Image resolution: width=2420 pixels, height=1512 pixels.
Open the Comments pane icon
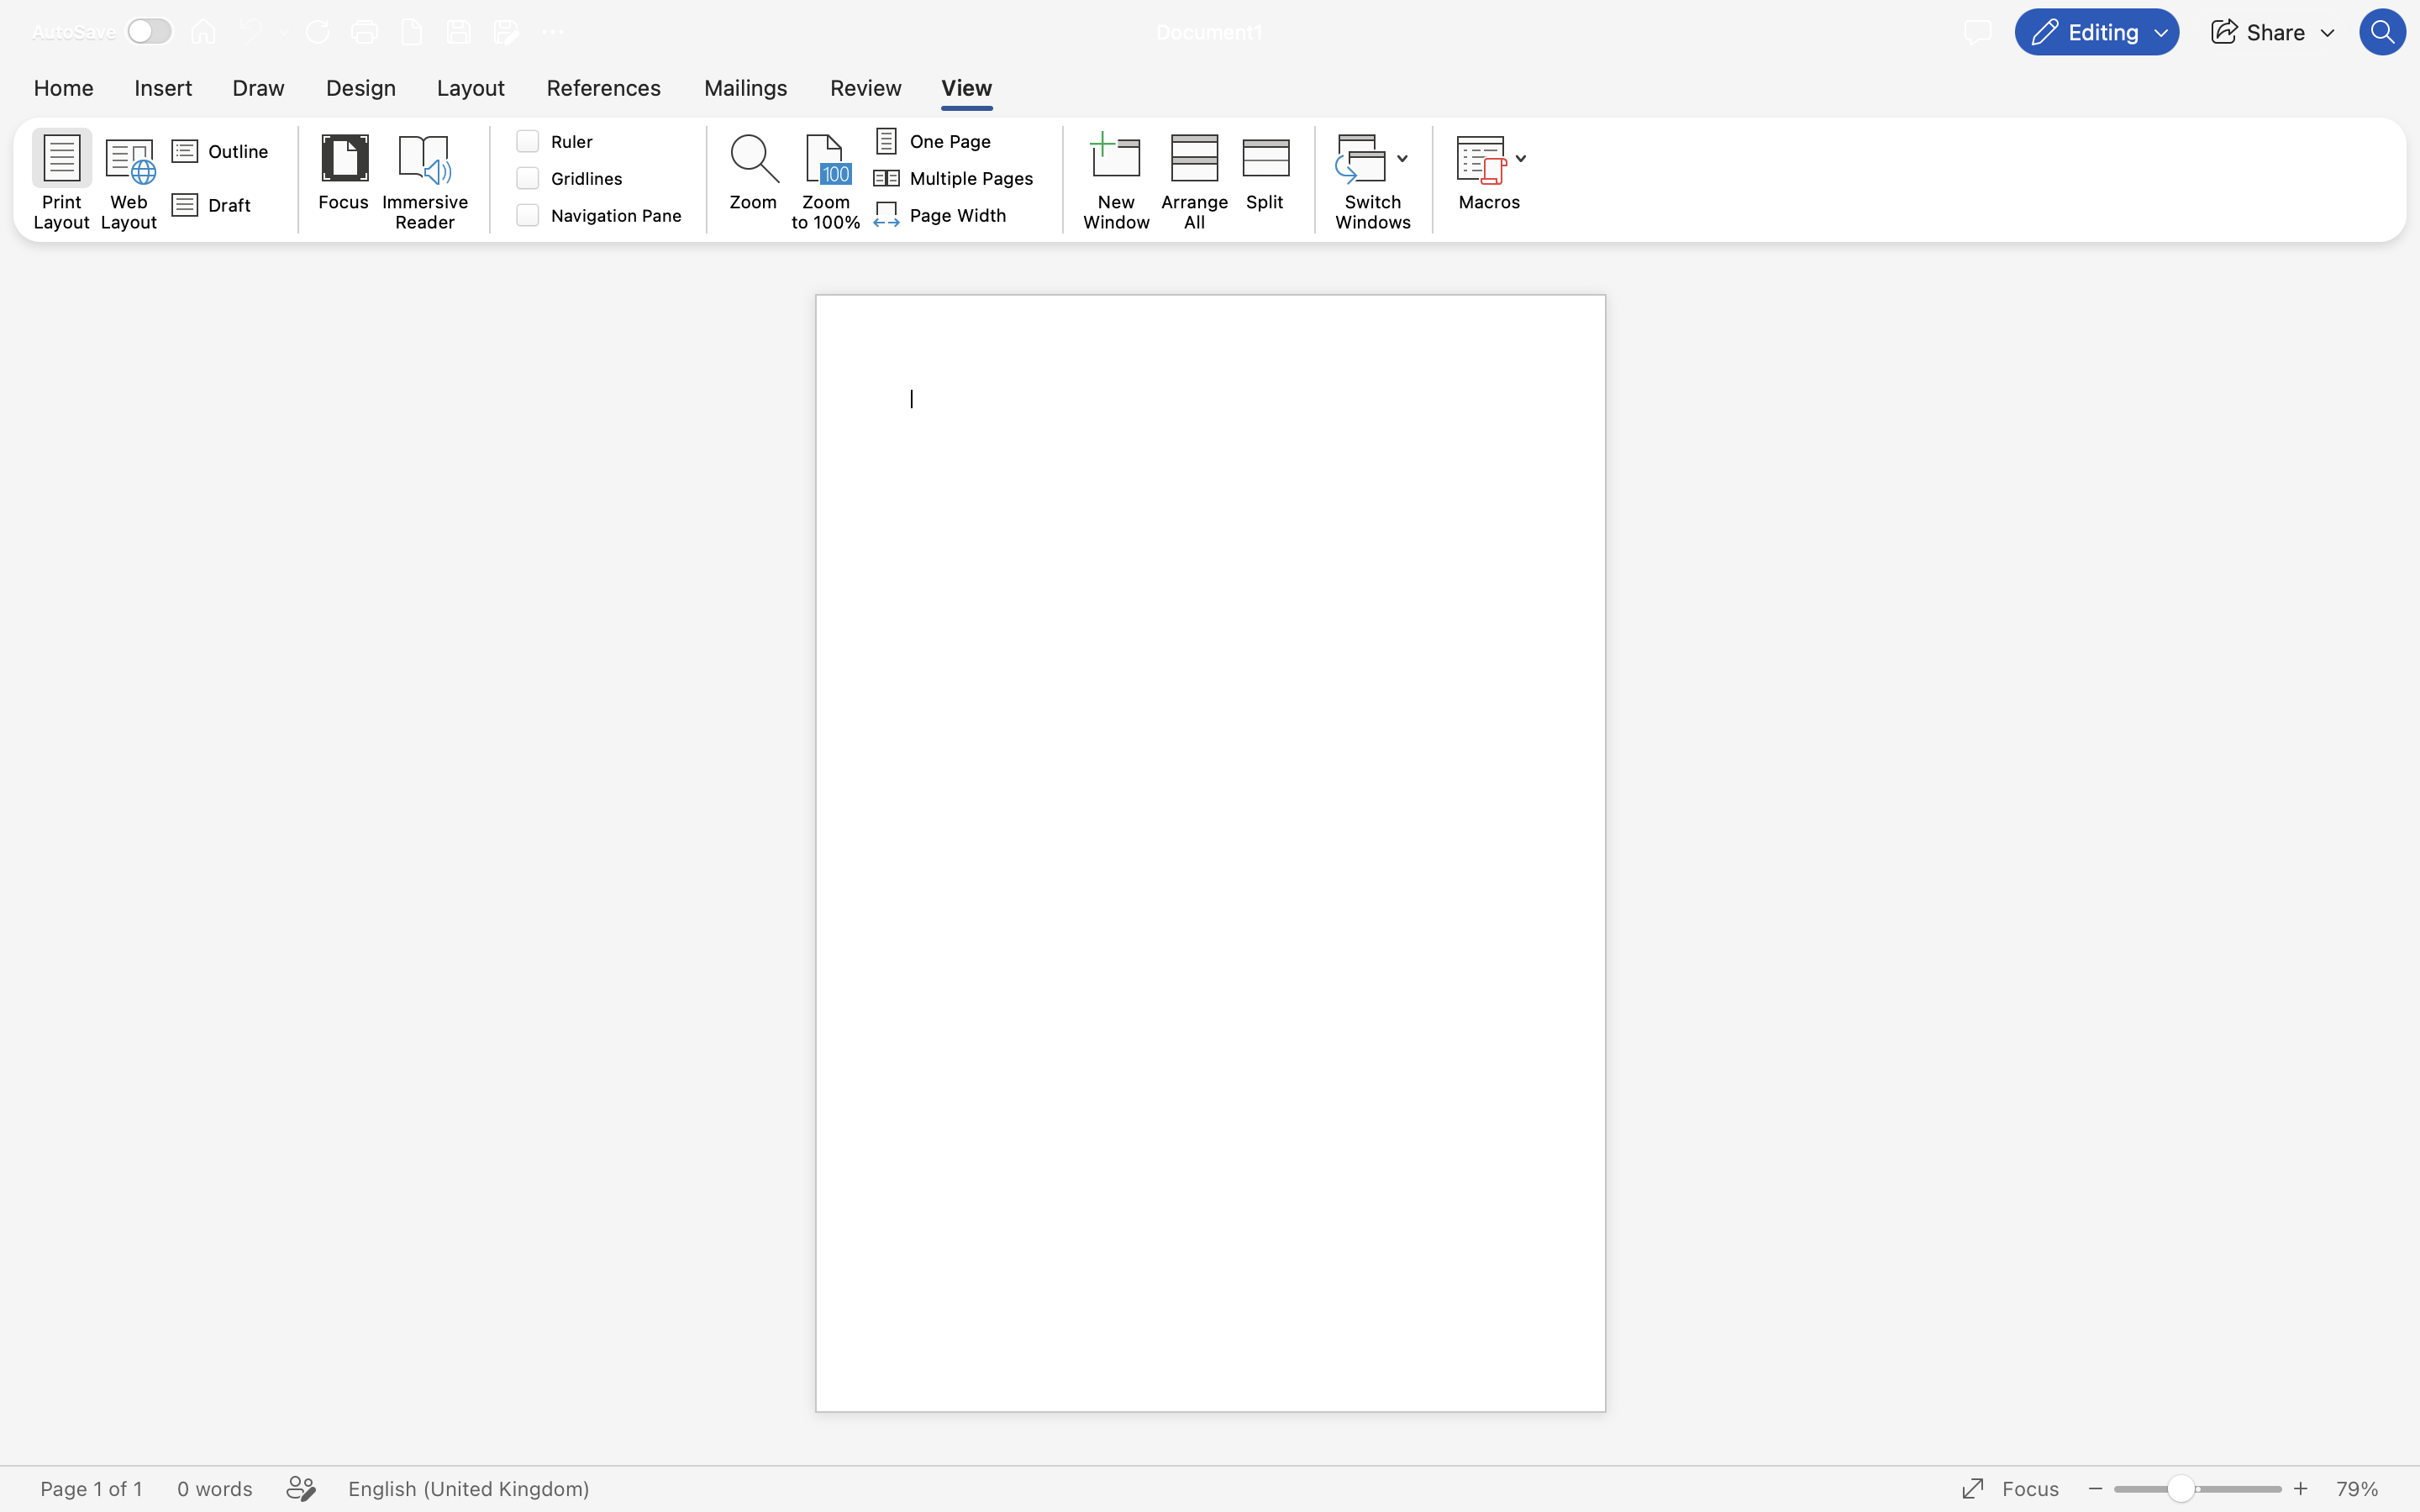1977,32
